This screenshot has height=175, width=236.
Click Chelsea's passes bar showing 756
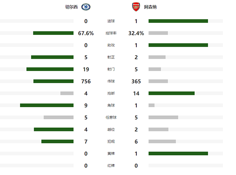(53, 81)
